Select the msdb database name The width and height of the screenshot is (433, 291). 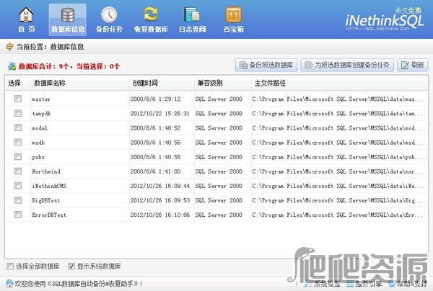38,143
